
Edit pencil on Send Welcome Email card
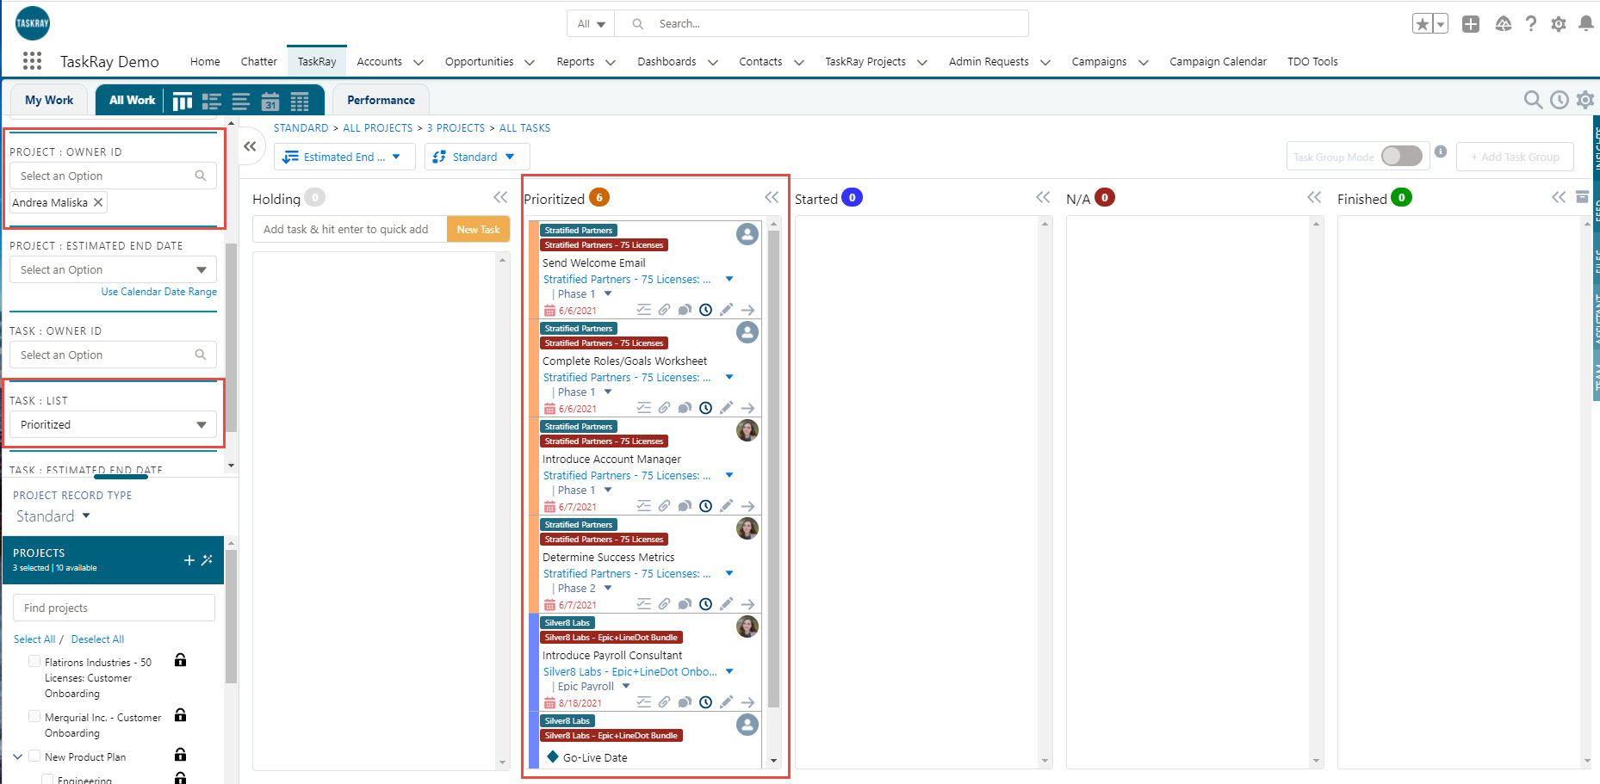(x=726, y=310)
